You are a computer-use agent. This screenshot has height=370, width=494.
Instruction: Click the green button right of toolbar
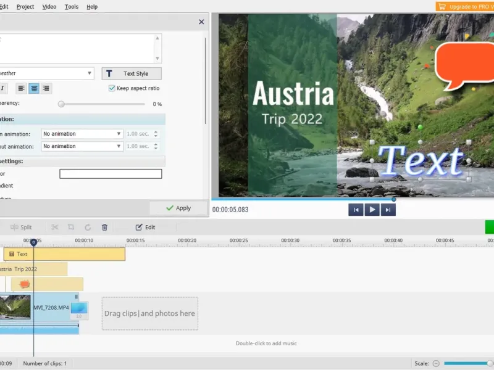point(490,227)
